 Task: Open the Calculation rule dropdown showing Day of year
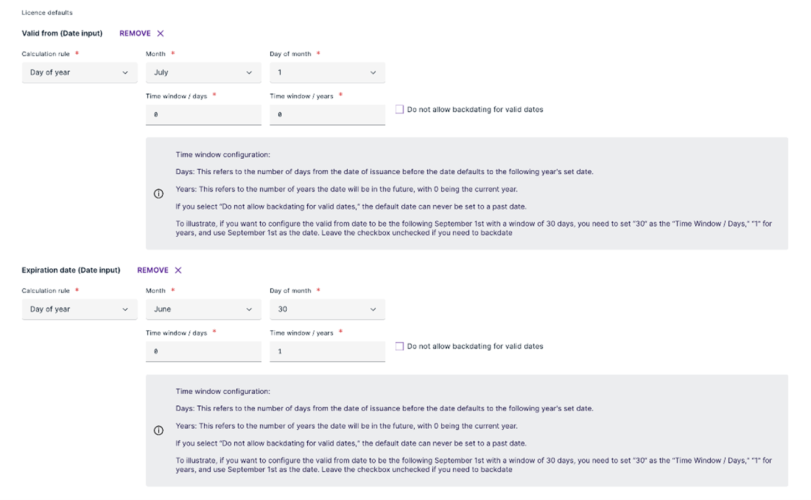[79, 72]
